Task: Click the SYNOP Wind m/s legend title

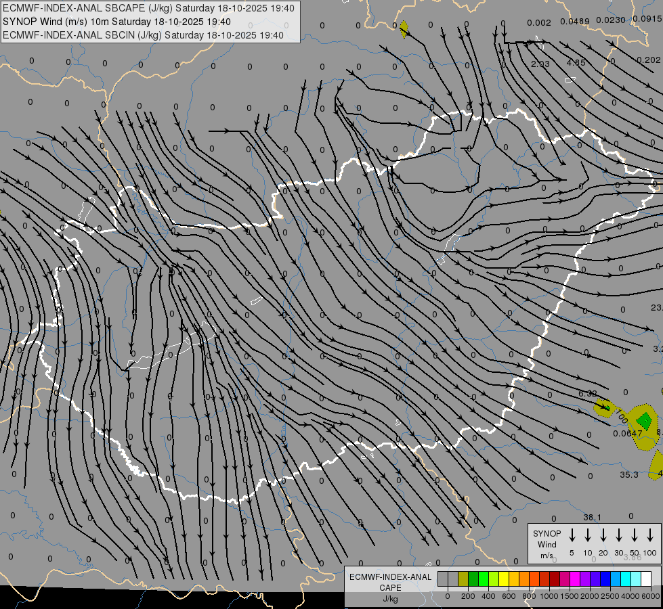Action: click(547, 544)
